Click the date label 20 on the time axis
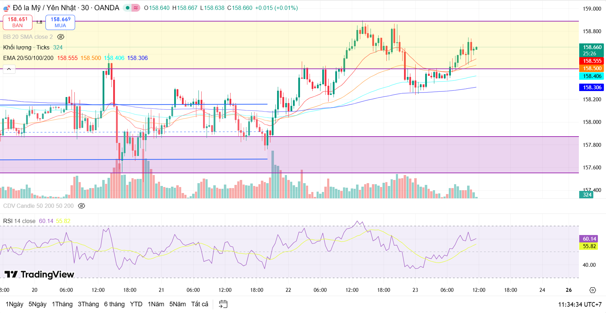The width and height of the screenshot is (606, 313). coord(35,290)
